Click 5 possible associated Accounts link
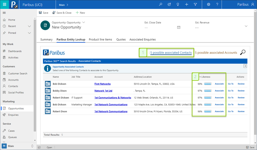 click(x=216, y=53)
